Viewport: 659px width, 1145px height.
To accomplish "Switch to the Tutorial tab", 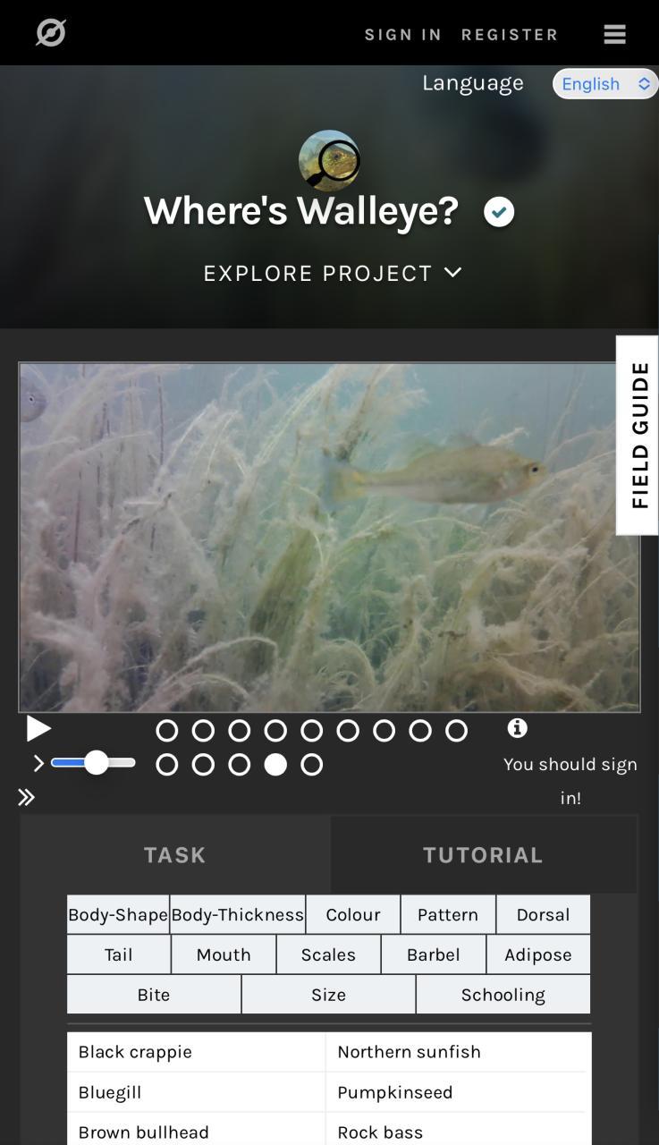I will pyautogui.click(x=483, y=854).
